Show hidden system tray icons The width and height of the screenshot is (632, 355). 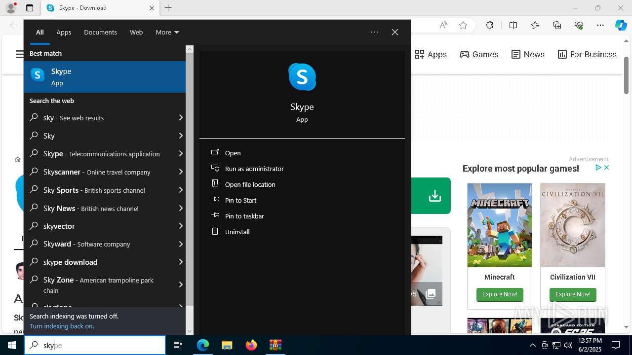pos(532,345)
